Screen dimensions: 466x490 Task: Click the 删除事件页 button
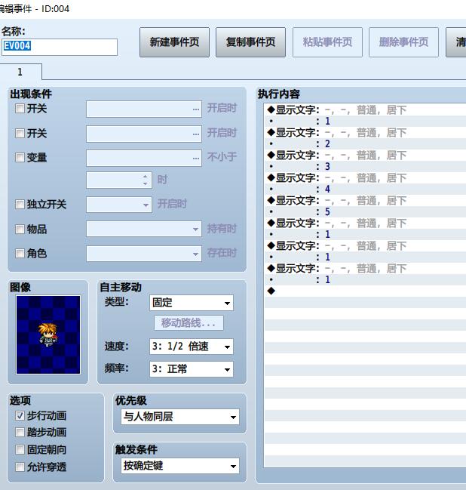coord(403,42)
